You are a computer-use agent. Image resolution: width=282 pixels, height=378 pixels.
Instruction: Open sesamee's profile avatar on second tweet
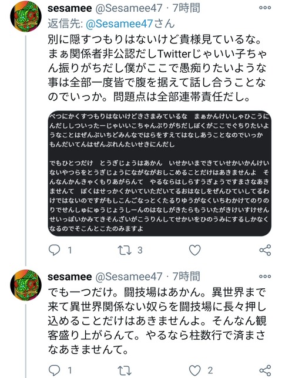coord(26,285)
